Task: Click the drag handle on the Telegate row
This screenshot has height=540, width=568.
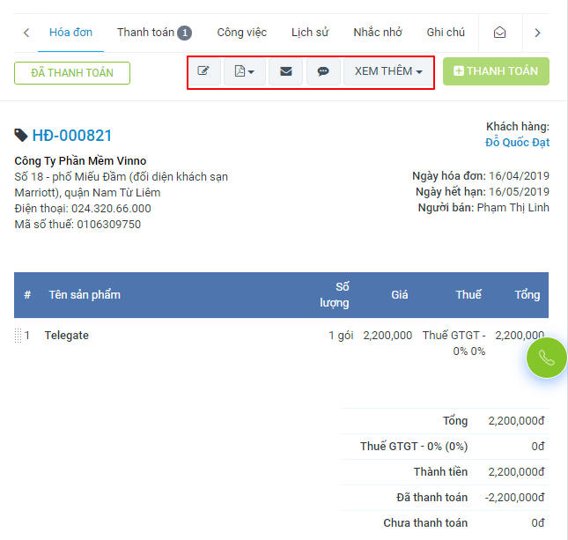Action: pos(18,336)
